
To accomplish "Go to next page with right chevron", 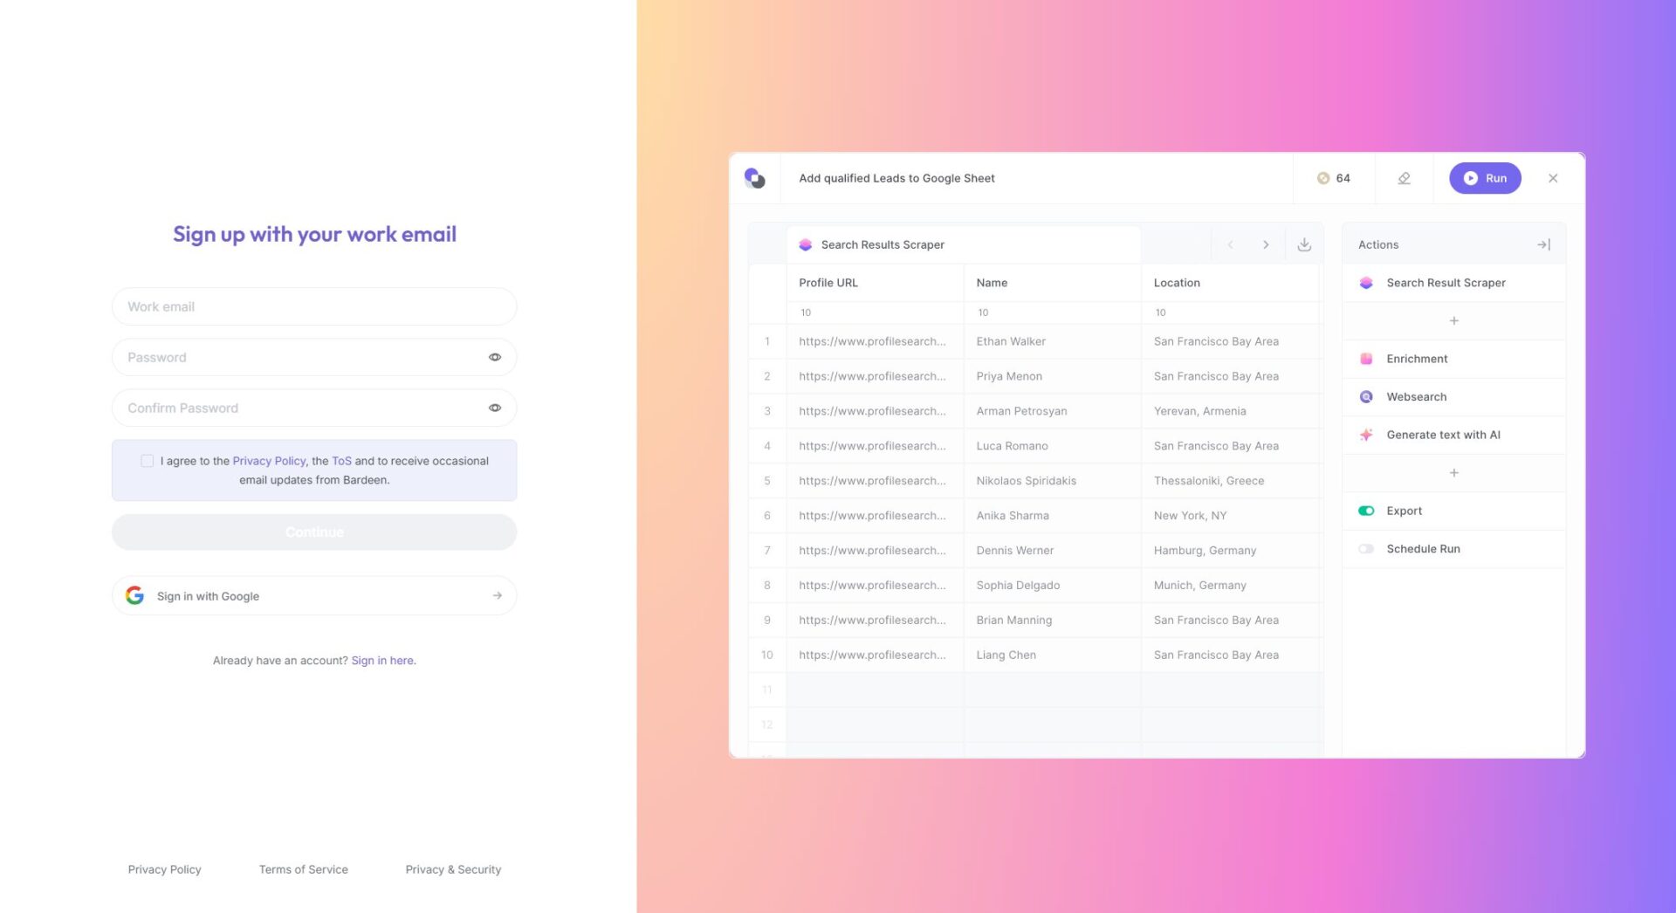I will 1266,244.
